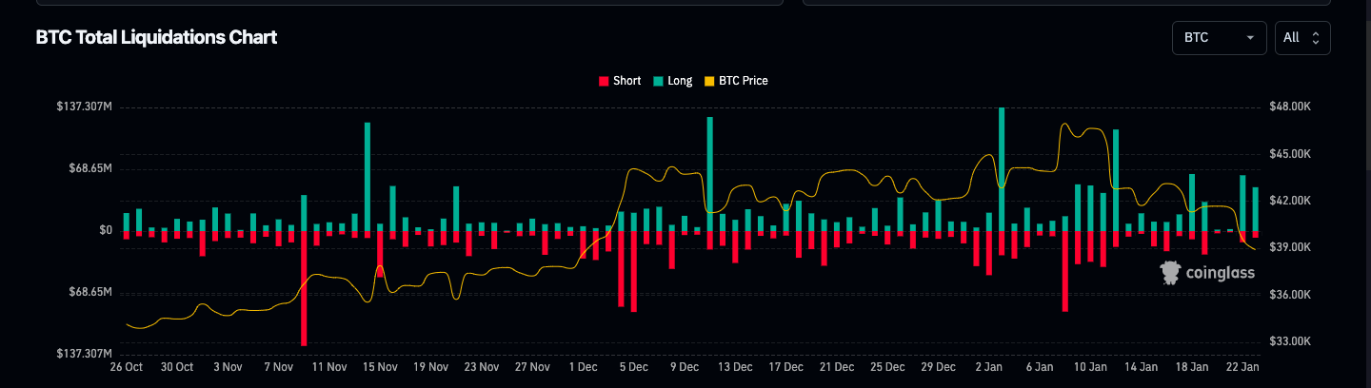Image resolution: width=1371 pixels, height=388 pixels.
Task: Click the 17 Dec date label
Action: (x=786, y=366)
